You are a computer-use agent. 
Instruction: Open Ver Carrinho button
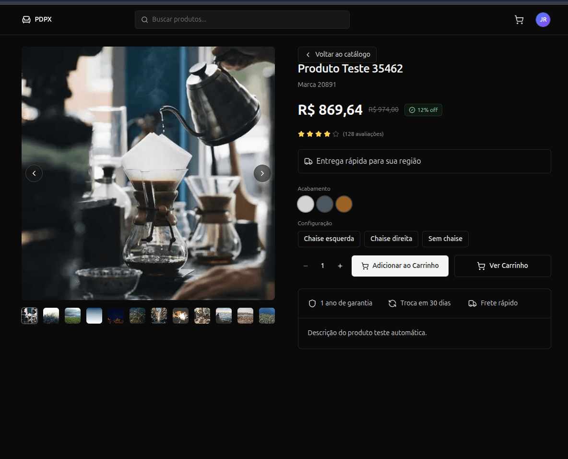502,266
